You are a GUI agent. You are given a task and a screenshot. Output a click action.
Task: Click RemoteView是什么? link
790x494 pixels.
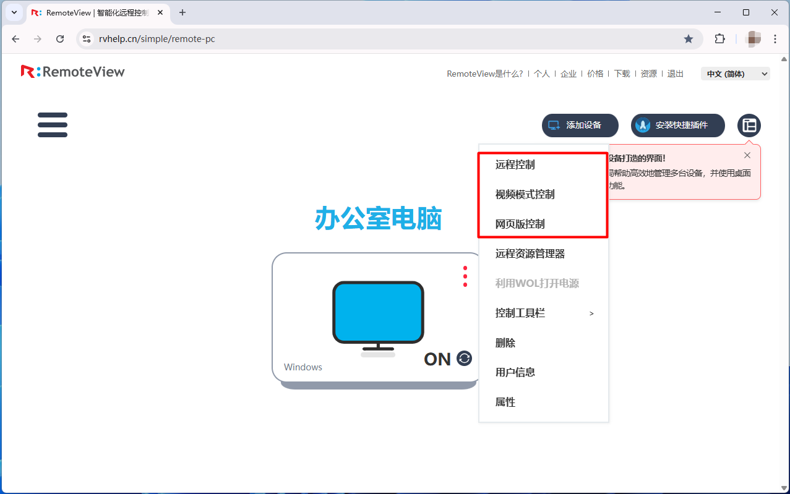(x=485, y=74)
